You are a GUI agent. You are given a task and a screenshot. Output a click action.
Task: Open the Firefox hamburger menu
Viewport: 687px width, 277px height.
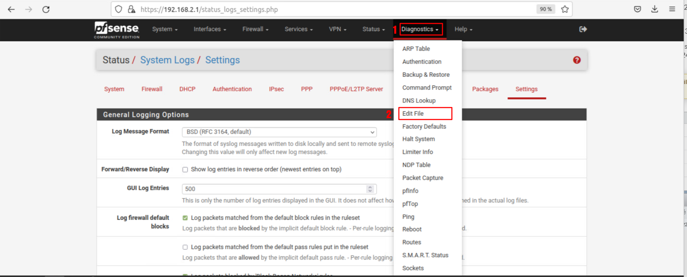[x=672, y=9]
